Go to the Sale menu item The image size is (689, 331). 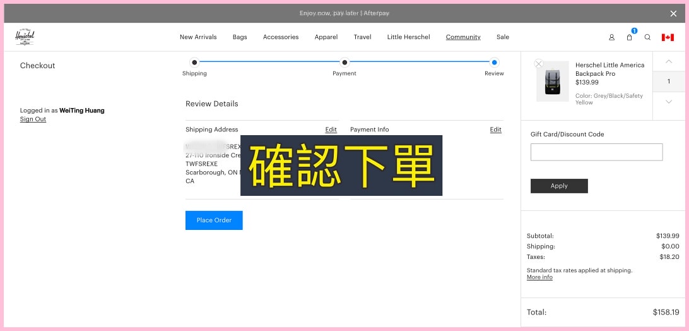502,37
